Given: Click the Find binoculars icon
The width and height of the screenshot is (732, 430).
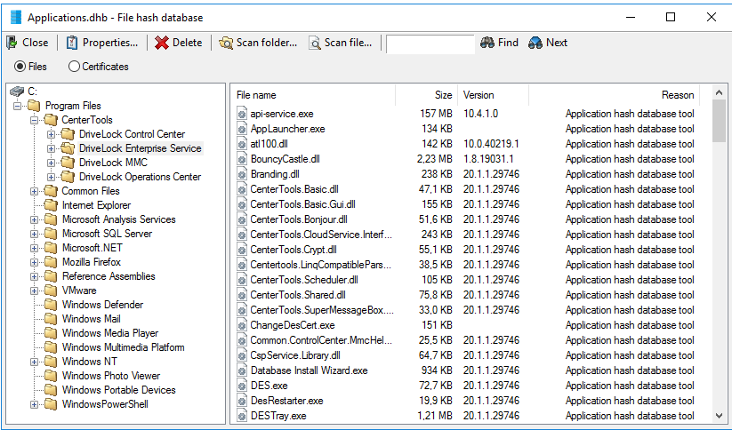Looking at the screenshot, I should pos(487,43).
